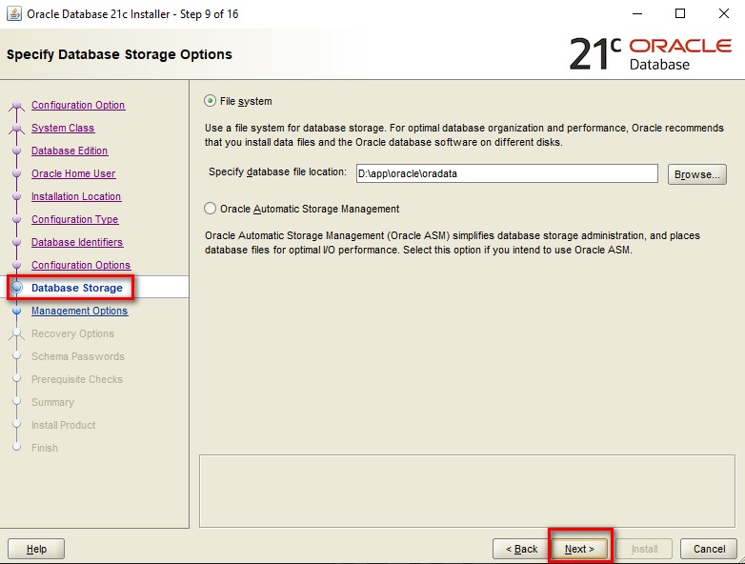The height and width of the screenshot is (564, 745).
Task: Close the installer window
Action: pyautogui.click(x=724, y=13)
